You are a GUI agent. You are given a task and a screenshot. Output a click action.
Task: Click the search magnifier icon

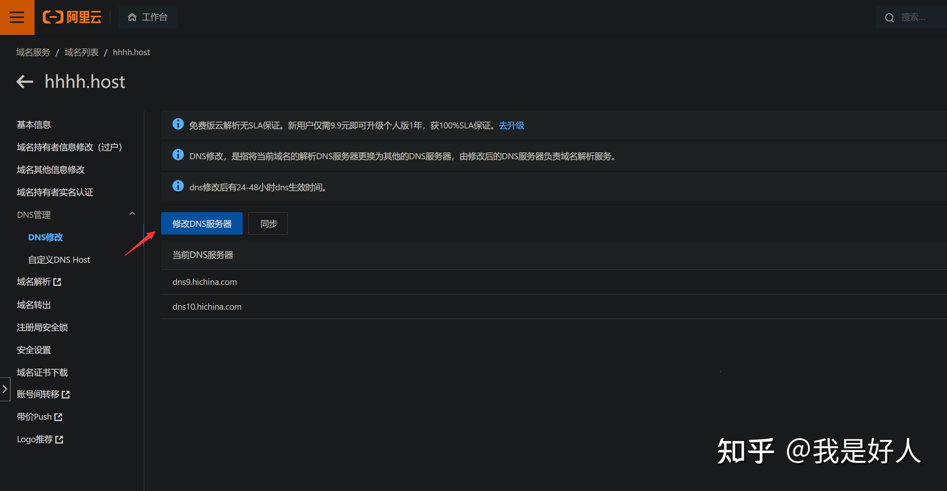[889, 18]
